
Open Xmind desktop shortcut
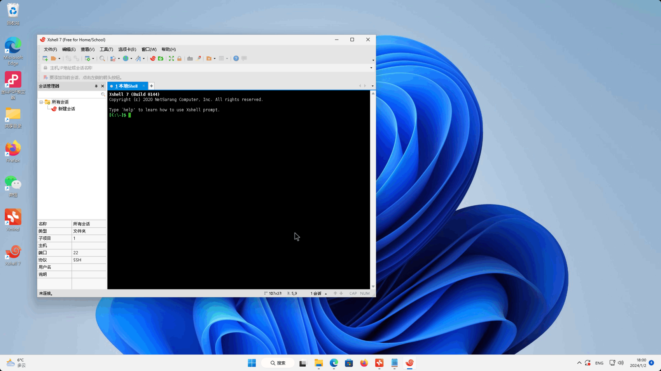coord(13,220)
